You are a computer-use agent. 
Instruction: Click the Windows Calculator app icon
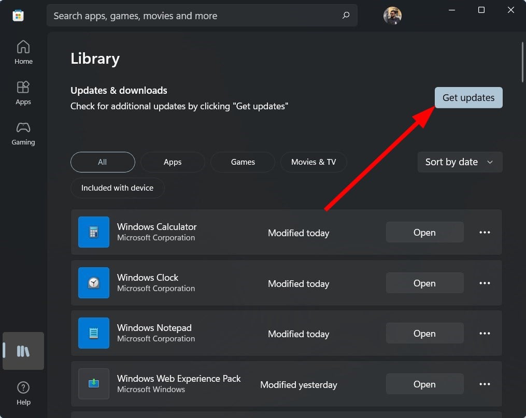tap(94, 232)
